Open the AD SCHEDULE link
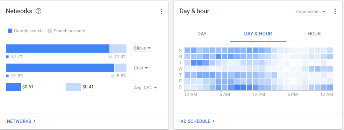The height and width of the screenshot is (130, 344). pos(195,121)
